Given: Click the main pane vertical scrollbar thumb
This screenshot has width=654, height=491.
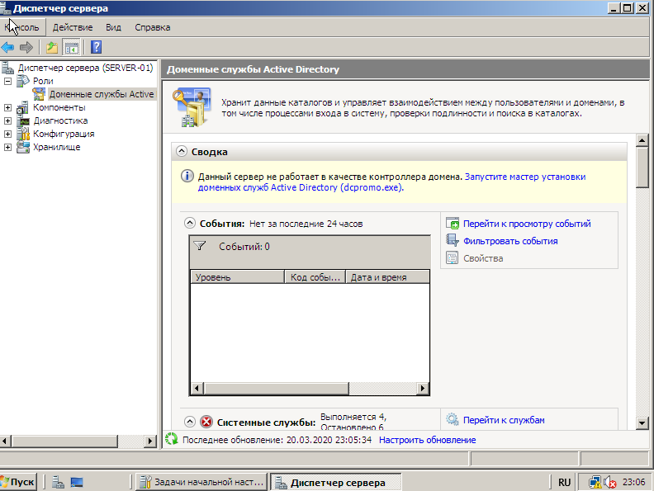Looking at the screenshot, I should click(x=642, y=168).
